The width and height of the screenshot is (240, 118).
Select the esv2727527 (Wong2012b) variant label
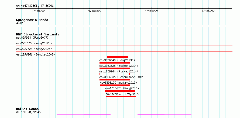click(34, 43)
